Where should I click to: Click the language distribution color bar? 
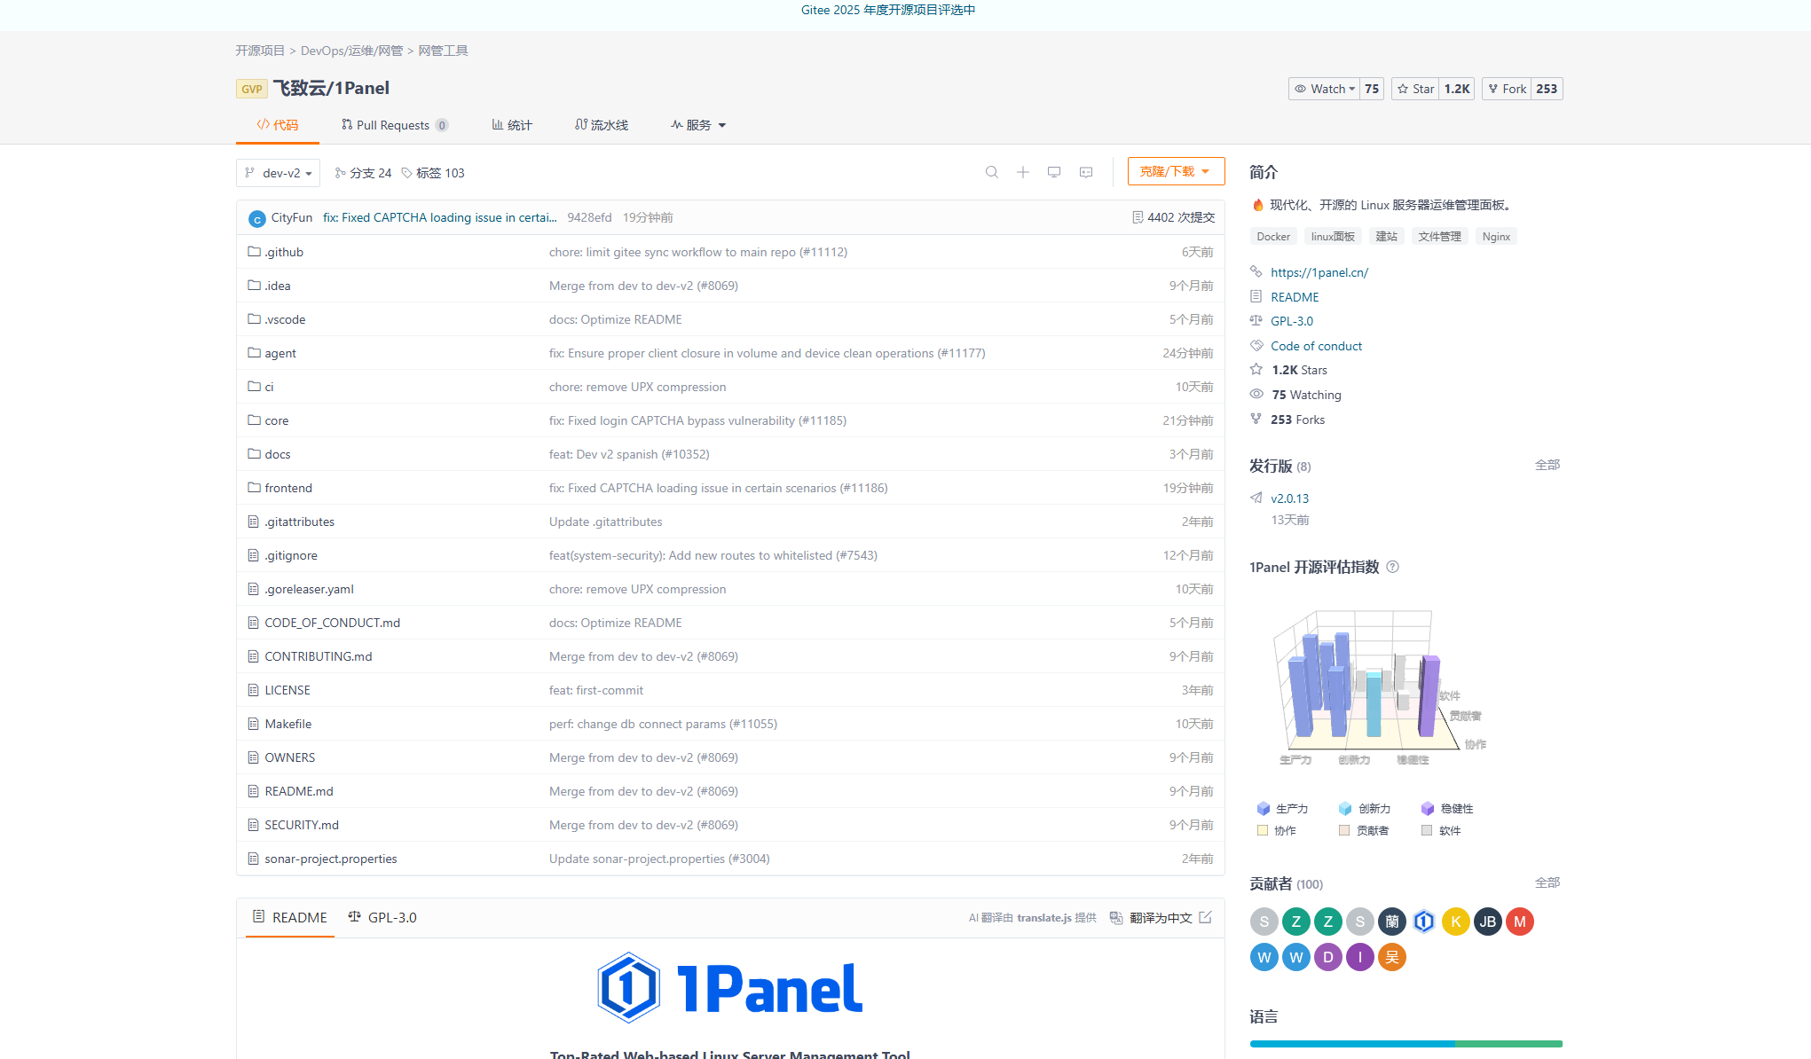point(1405,1044)
